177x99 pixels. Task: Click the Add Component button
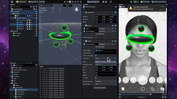(100, 88)
